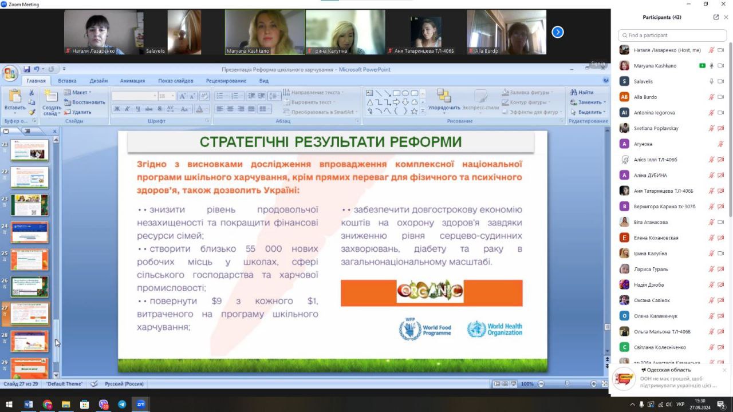Click the Office button in PowerPoint
The height and width of the screenshot is (412, 733).
(10, 73)
